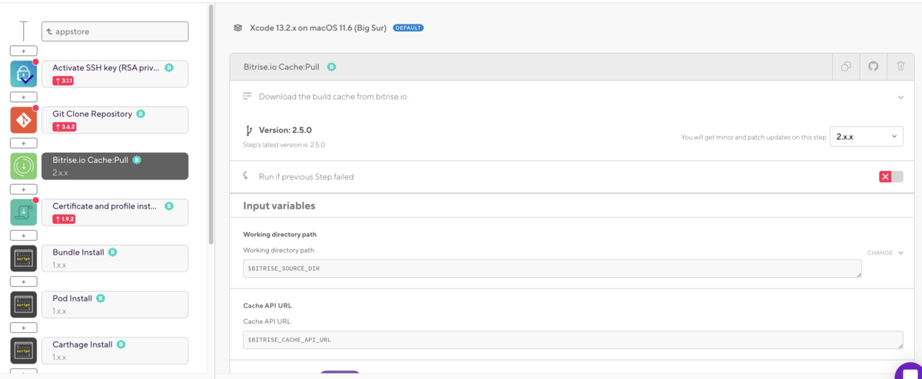This screenshot has width=922, height=379.
Task: Select the Activate SSH key step
Action: point(114,74)
